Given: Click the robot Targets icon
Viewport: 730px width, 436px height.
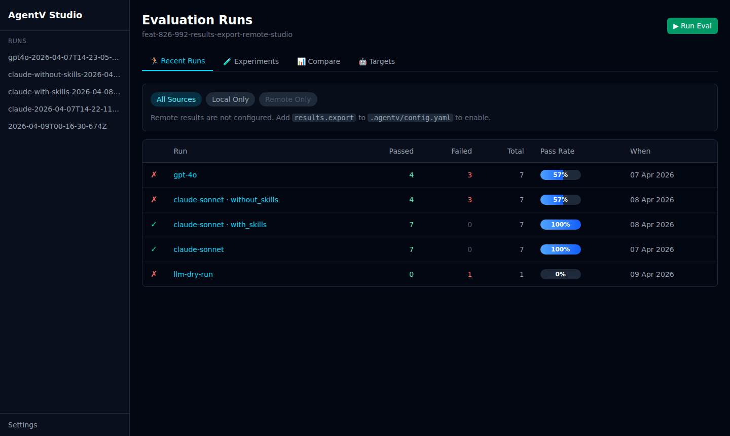Looking at the screenshot, I should [x=362, y=61].
